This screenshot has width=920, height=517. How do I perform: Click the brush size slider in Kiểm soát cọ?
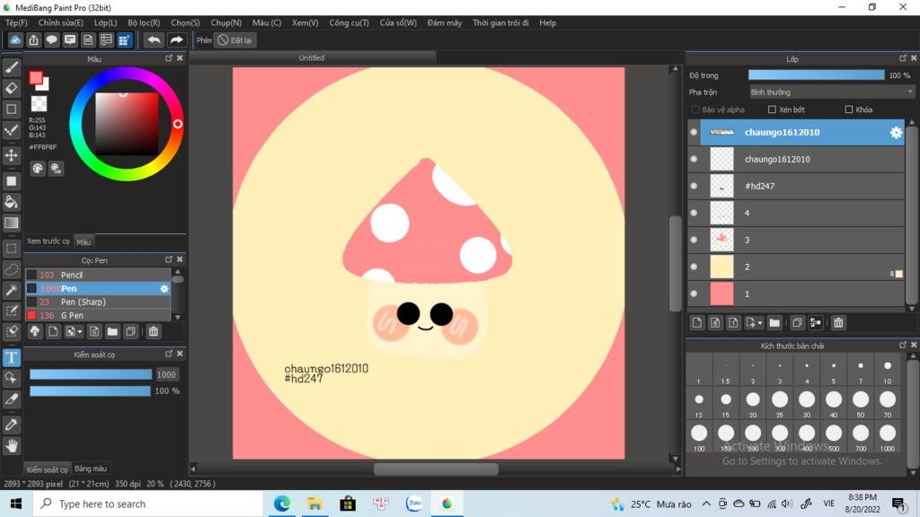91,374
